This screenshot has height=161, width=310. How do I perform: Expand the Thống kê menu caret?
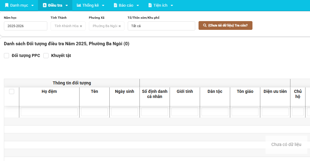pyautogui.click(x=103, y=5)
